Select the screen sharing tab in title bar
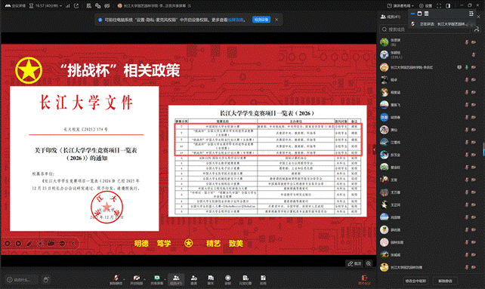This screenshot has height=289, width=485. coord(154,6)
